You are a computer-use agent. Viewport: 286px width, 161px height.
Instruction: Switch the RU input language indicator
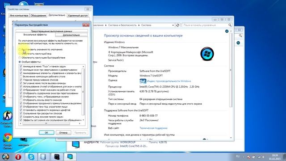[238, 157]
